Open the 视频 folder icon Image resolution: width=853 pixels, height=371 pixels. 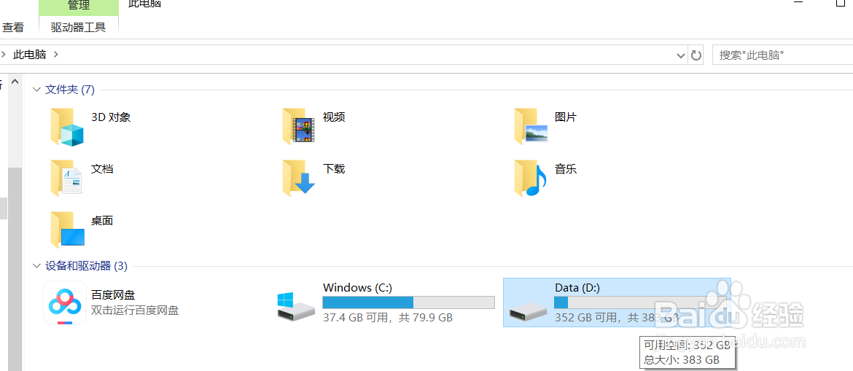(x=299, y=127)
